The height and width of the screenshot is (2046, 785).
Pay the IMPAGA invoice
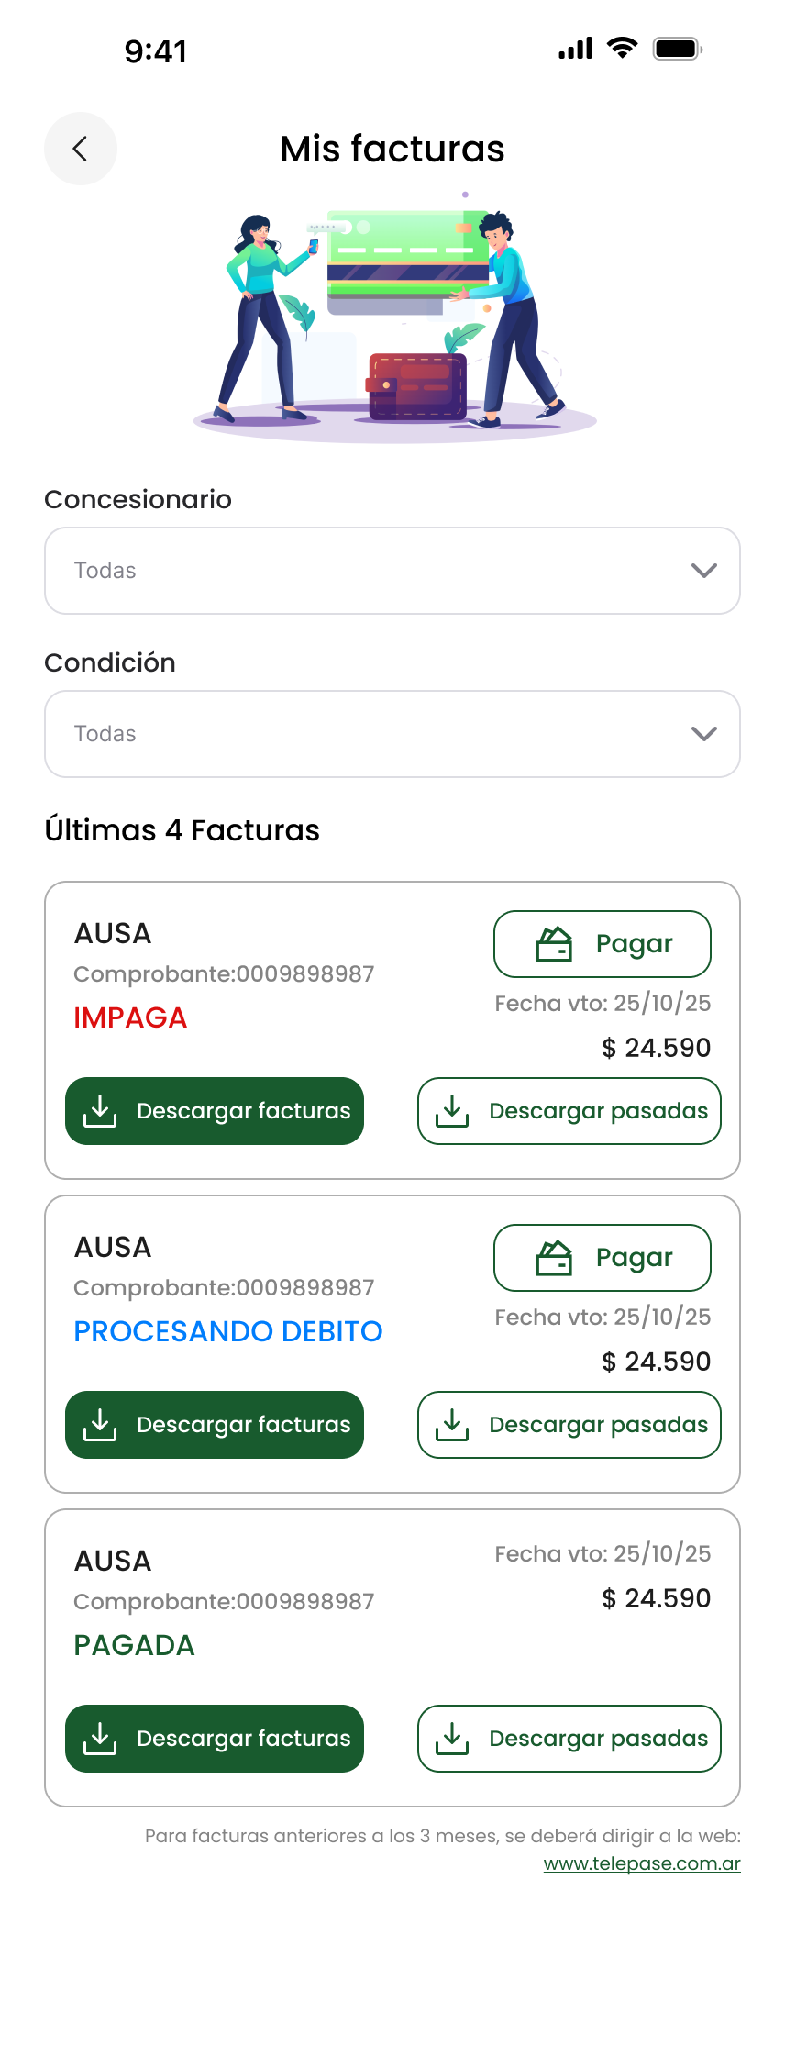[x=603, y=944]
